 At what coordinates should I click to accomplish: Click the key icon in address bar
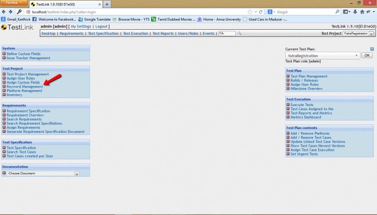pos(19,12)
